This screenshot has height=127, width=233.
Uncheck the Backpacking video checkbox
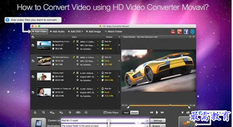tap(33, 45)
